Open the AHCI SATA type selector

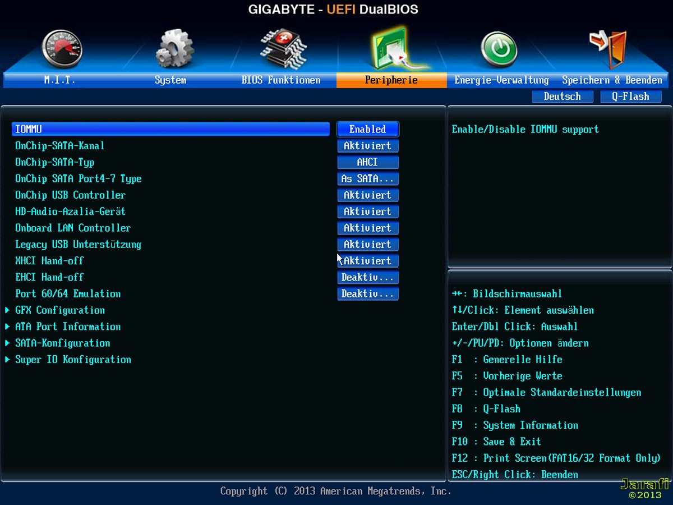tap(368, 162)
